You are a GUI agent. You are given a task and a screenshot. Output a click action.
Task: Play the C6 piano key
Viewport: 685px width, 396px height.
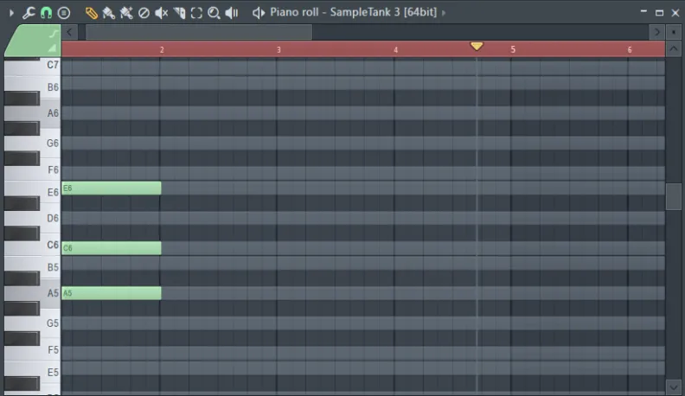(x=50, y=245)
